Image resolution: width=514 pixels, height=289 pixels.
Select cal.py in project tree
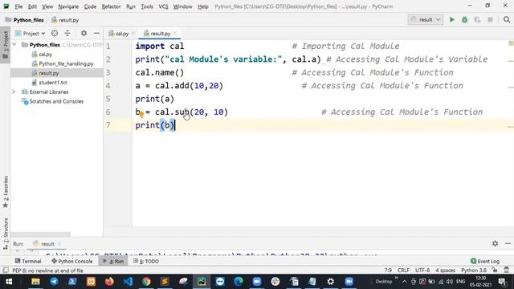point(45,54)
